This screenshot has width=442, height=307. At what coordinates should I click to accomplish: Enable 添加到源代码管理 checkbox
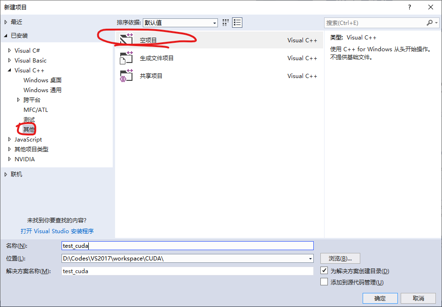324,282
